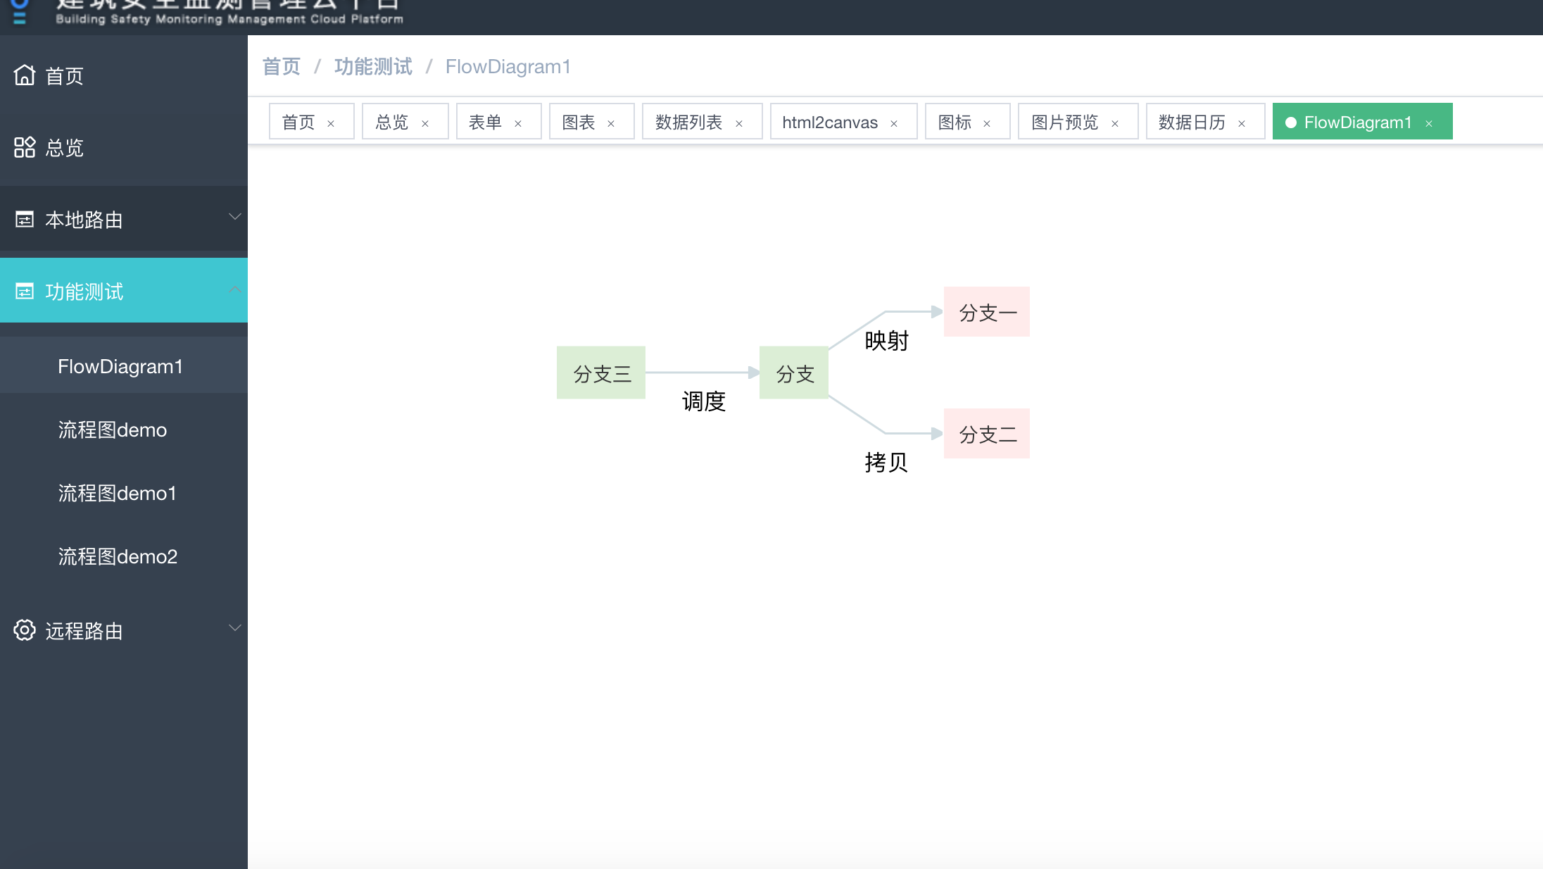Click the home icon in sidebar

coord(25,75)
